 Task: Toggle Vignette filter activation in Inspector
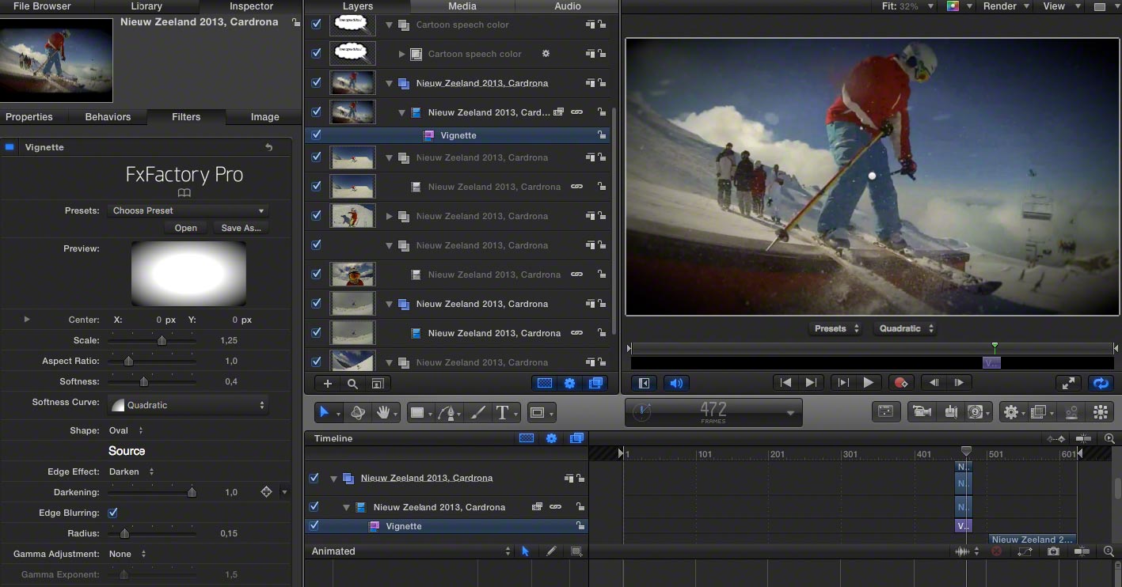point(10,147)
